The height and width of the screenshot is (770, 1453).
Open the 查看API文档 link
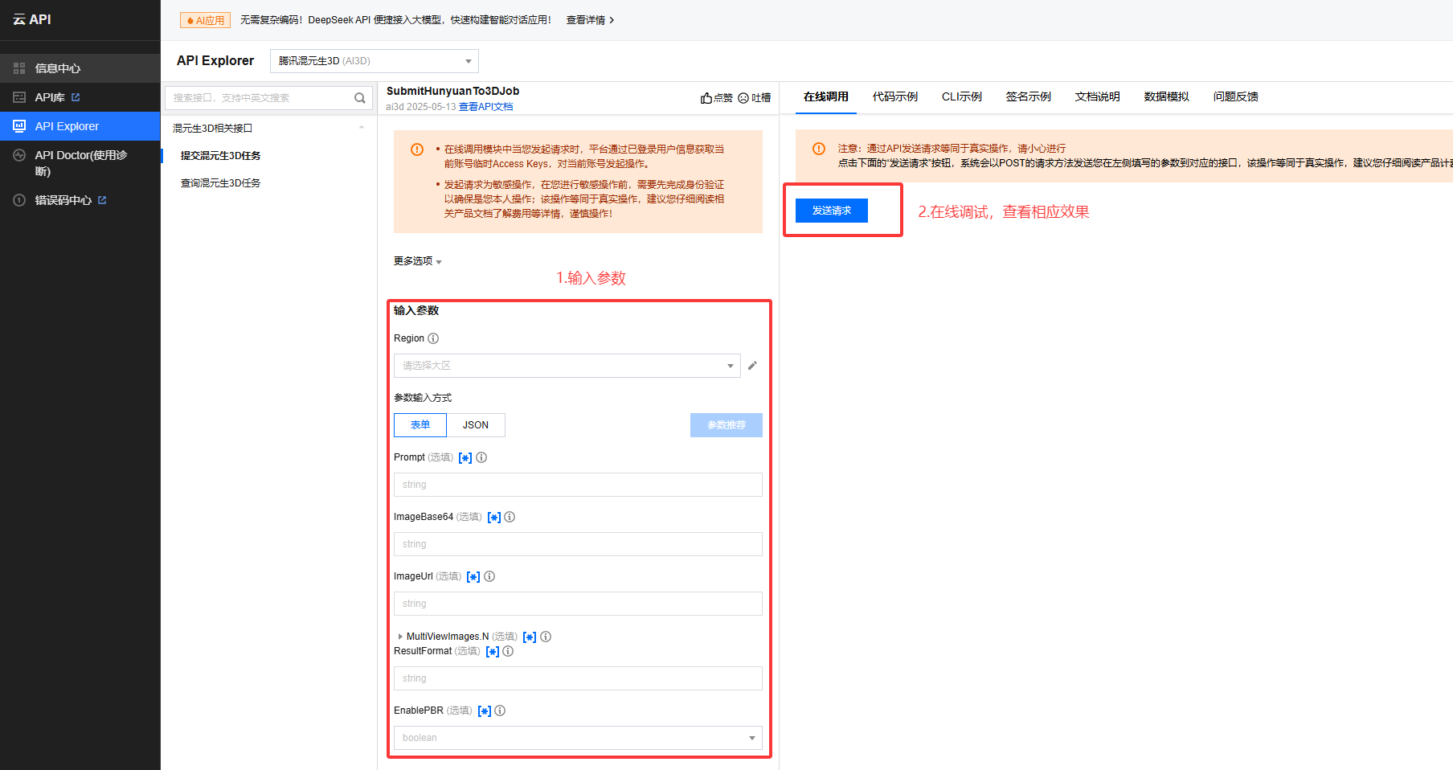coord(485,107)
